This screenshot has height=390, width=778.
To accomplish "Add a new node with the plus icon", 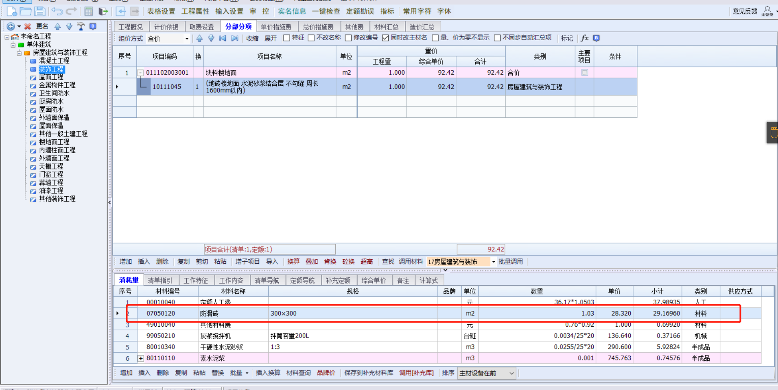I will 11,26.
